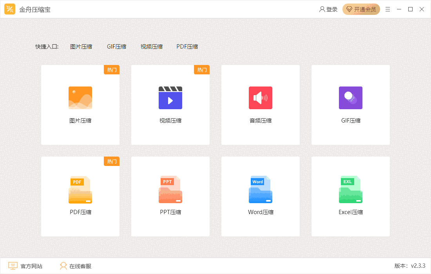The image size is (431, 274).
Task: Select the 视频压缩 video compression icon
Action: 170,98
